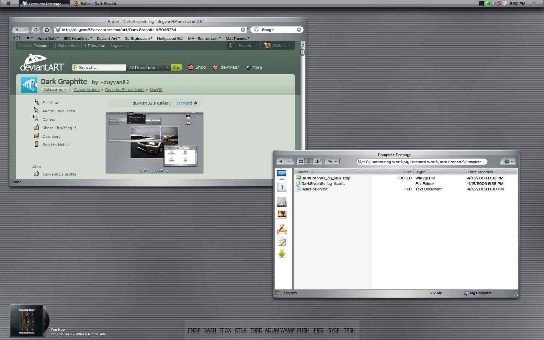Open the green download arrow in the sidebar
The width and height of the screenshot is (544, 340).
282,253
